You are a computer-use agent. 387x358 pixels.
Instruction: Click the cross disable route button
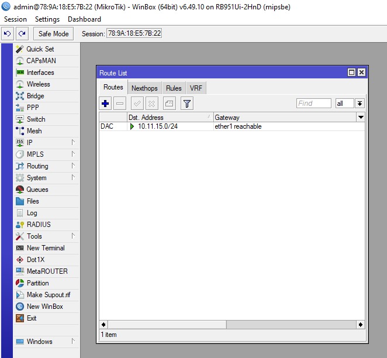coord(152,104)
